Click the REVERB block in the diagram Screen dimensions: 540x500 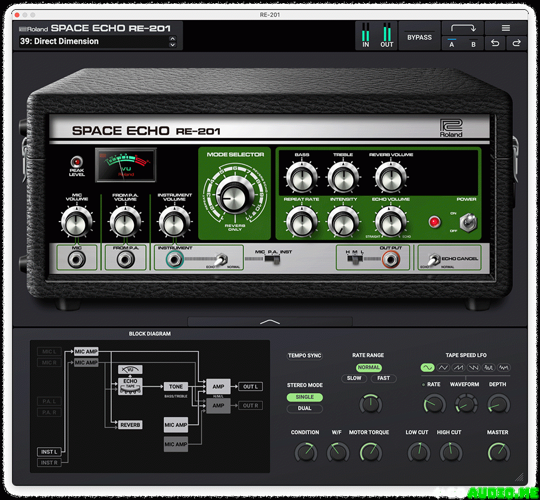(x=130, y=425)
